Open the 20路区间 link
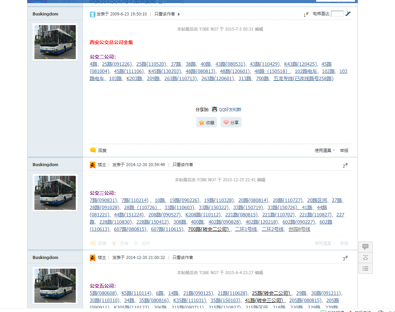This screenshot has height=312, width=395. point(317,200)
